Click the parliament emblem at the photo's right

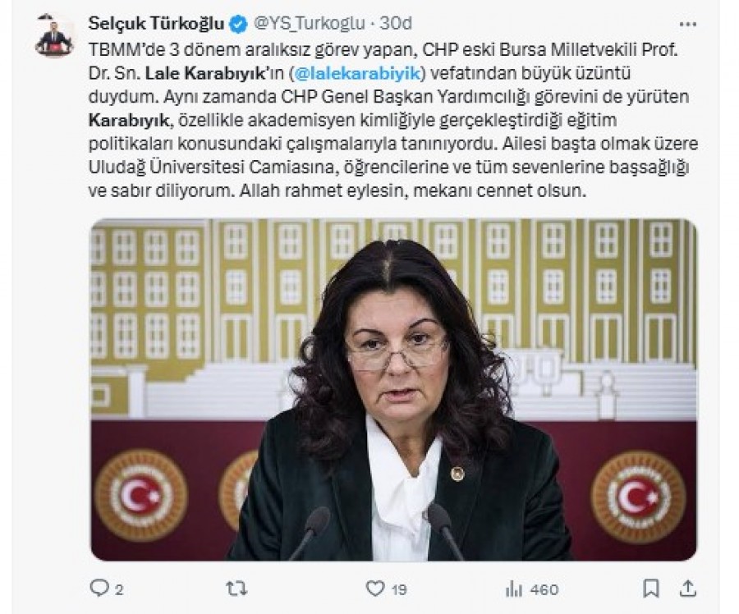(x=638, y=497)
